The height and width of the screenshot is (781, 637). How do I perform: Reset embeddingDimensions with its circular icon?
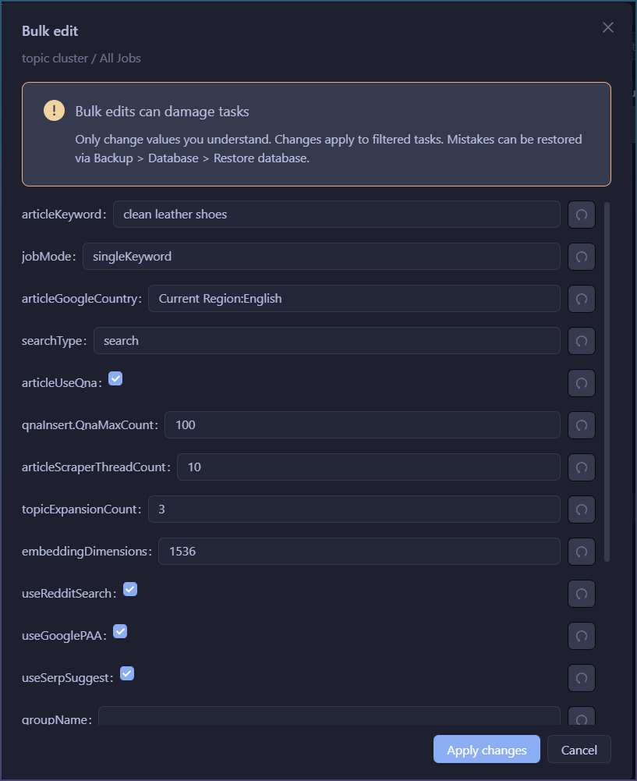(x=581, y=552)
